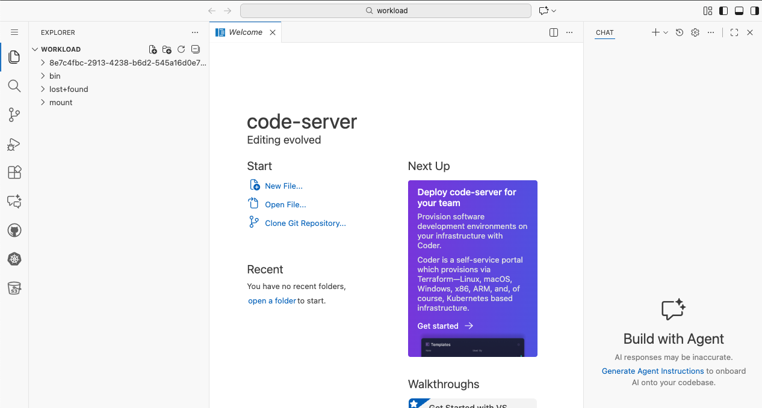Viewport: 762px width, 408px height.
Task: Open the new chat dropdown chevron
Action: click(x=666, y=32)
